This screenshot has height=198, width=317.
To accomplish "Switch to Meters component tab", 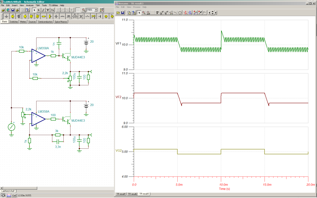I will pyautogui.click(x=23, y=22).
